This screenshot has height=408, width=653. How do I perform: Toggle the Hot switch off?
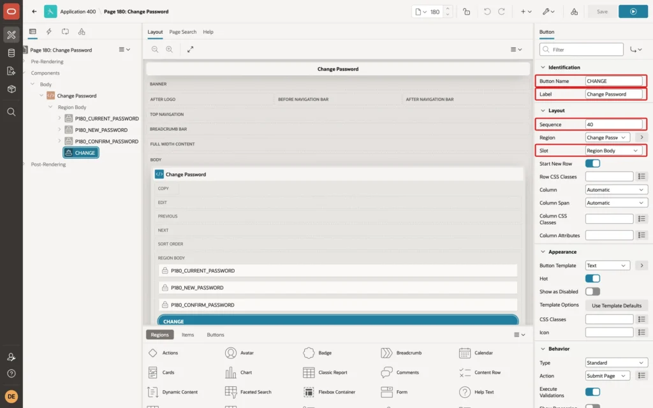point(592,279)
